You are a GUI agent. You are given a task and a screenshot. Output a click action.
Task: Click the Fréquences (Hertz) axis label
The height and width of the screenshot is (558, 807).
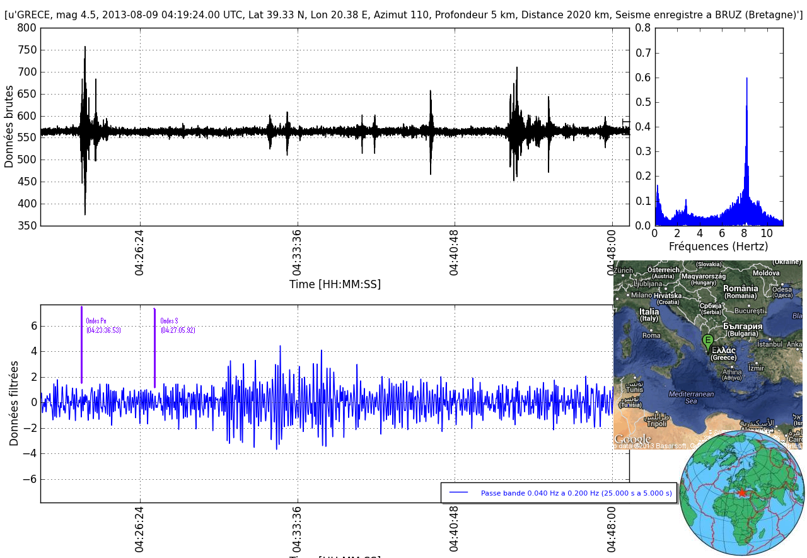pos(718,247)
